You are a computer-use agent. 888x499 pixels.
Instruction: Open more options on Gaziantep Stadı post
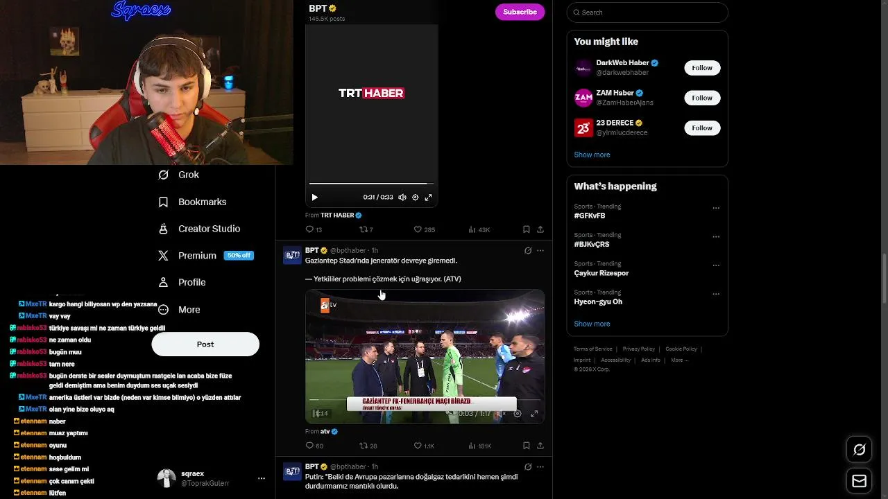(540, 250)
